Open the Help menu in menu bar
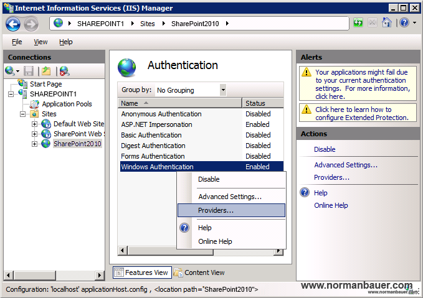The width and height of the screenshot is (423, 298). point(66,42)
